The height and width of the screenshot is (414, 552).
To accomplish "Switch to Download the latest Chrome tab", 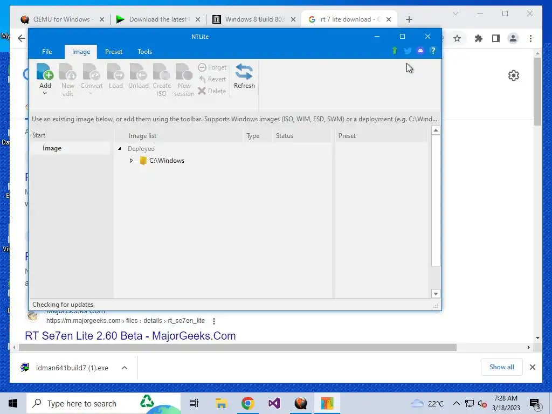I will pos(159,19).
